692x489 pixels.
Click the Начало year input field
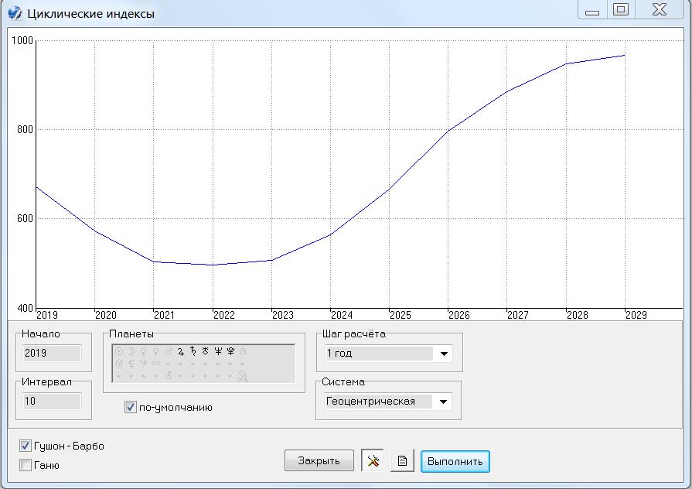pos(52,353)
